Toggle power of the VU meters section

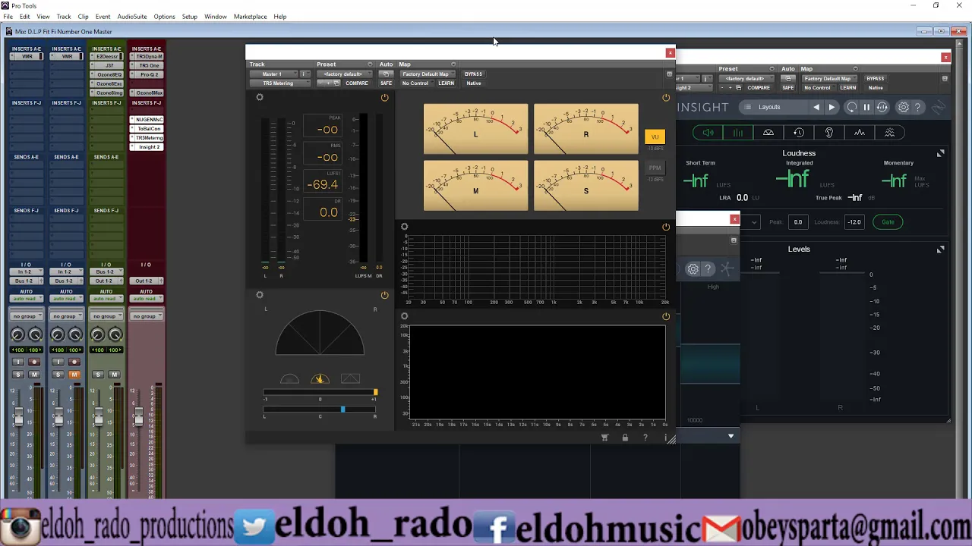click(x=666, y=97)
